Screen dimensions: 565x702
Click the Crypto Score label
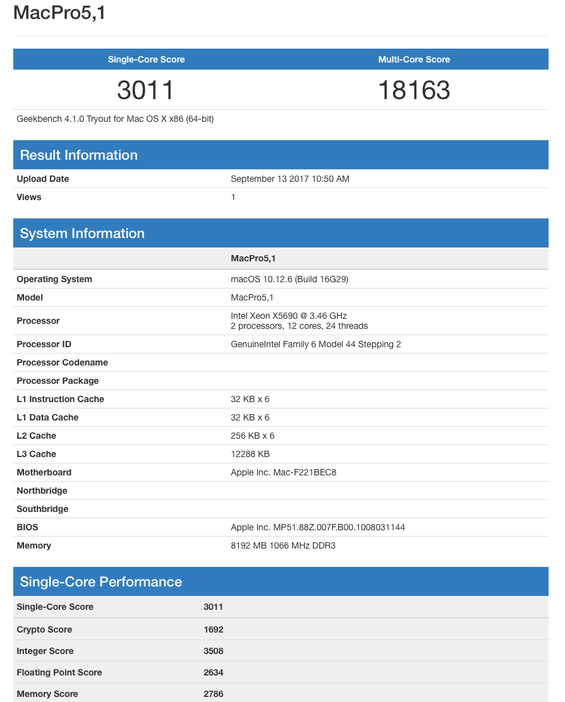point(44,629)
